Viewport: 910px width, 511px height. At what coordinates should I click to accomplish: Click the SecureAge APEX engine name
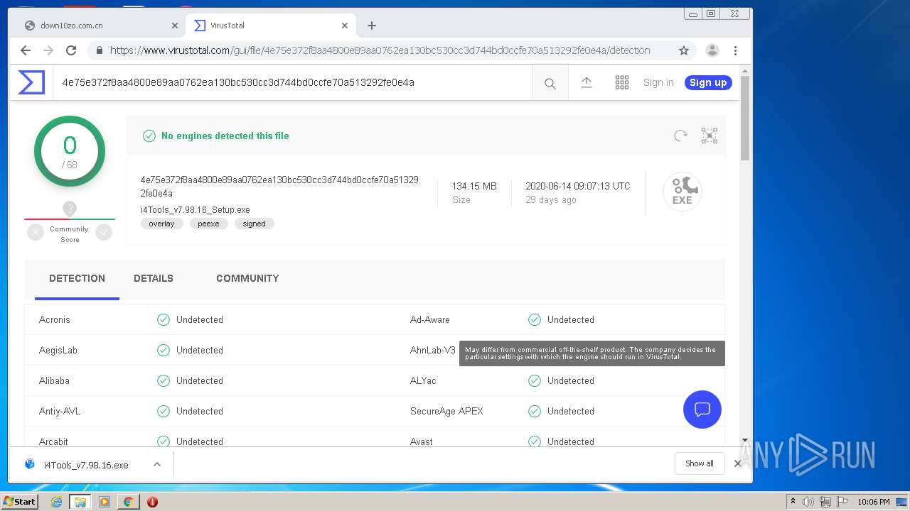tap(446, 411)
